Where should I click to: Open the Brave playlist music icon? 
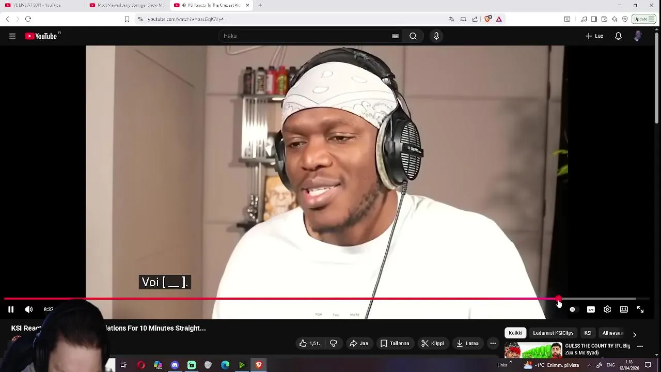[584, 19]
